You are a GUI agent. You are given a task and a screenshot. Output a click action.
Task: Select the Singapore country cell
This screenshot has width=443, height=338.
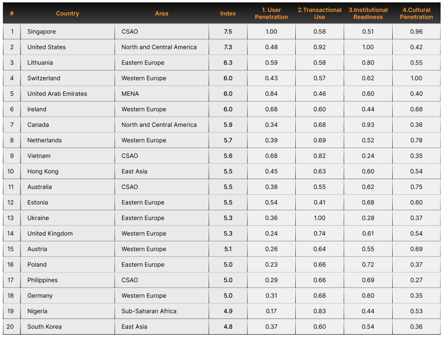(42, 32)
